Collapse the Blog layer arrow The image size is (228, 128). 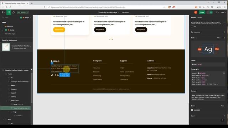click(3, 119)
